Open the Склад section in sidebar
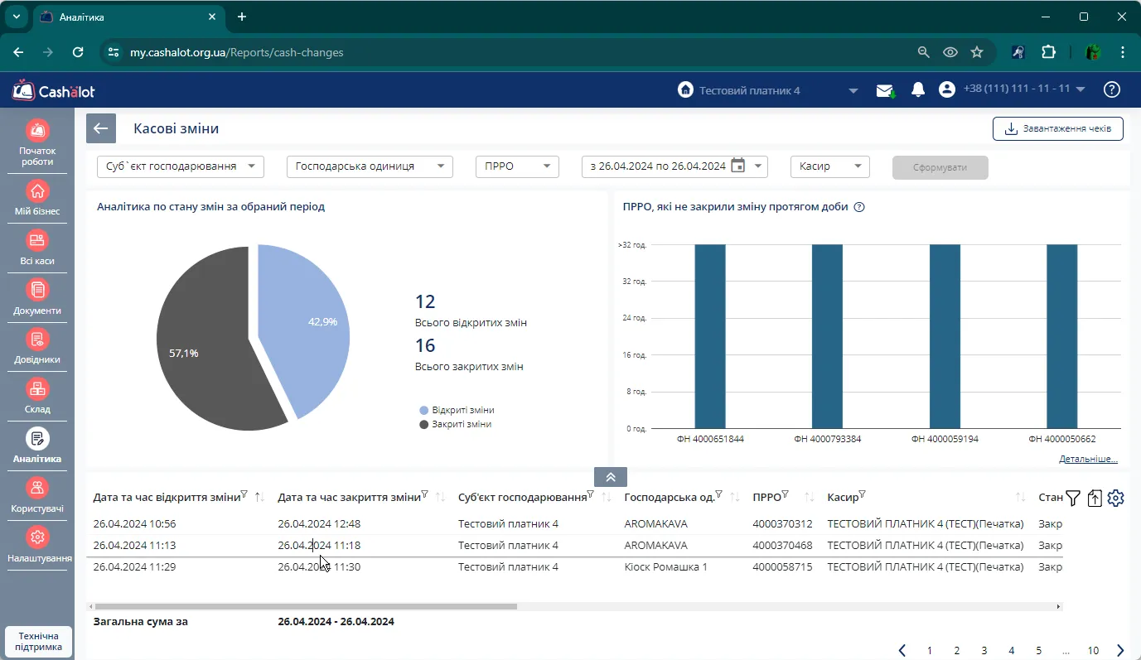This screenshot has width=1141, height=660. (x=37, y=395)
